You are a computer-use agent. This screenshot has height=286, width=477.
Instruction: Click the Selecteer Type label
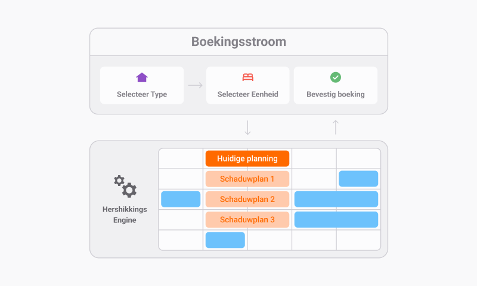tap(142, 94)
